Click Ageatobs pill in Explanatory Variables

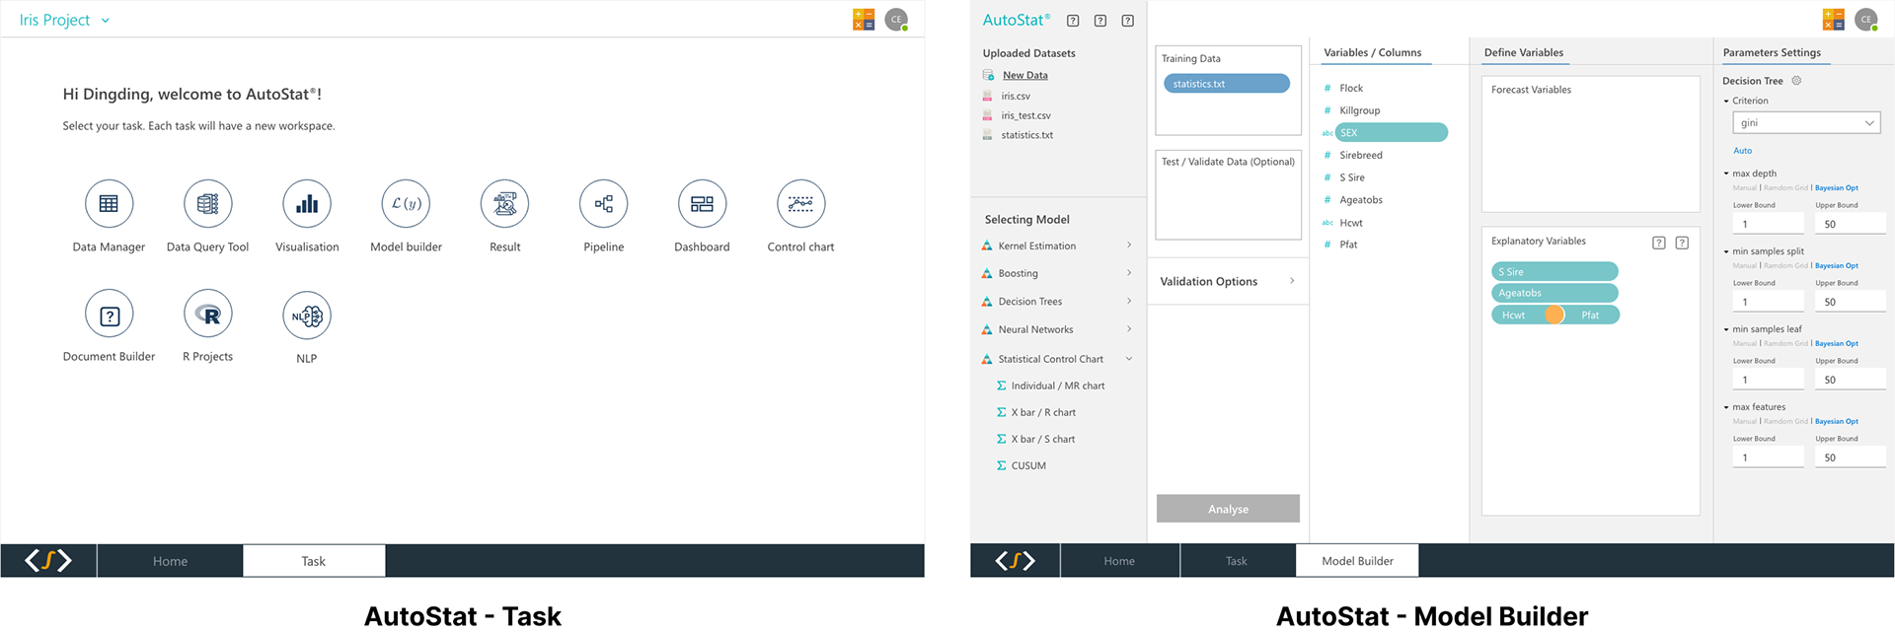coord(1554,293)
